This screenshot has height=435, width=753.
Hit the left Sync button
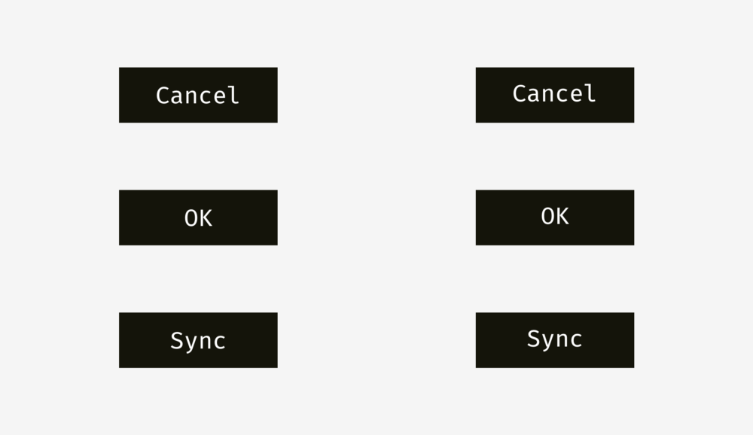[198, 340]
